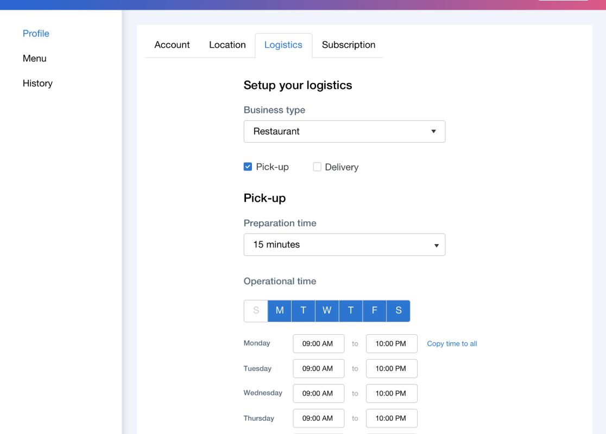Click Monday closing time 10:00 PM field
Image resolution: width=606 pixels, height=434 pixels.
click(392, 343)
